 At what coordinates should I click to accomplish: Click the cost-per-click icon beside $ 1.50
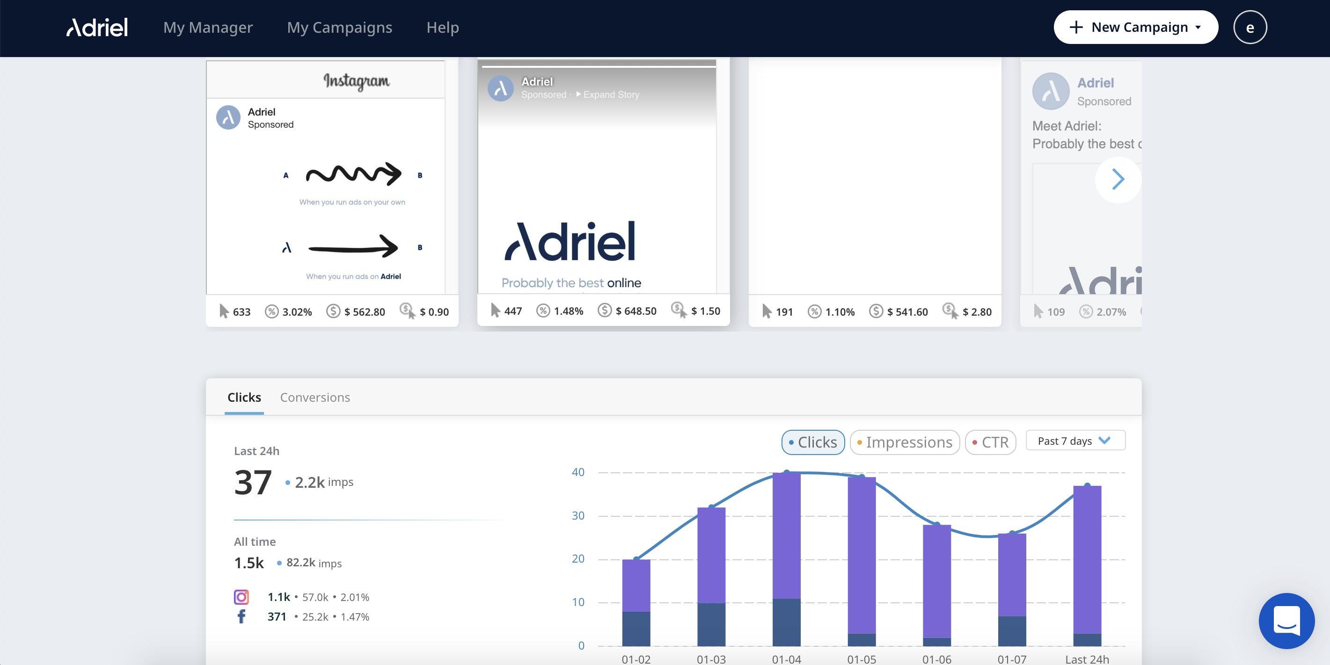pos(679,310)
